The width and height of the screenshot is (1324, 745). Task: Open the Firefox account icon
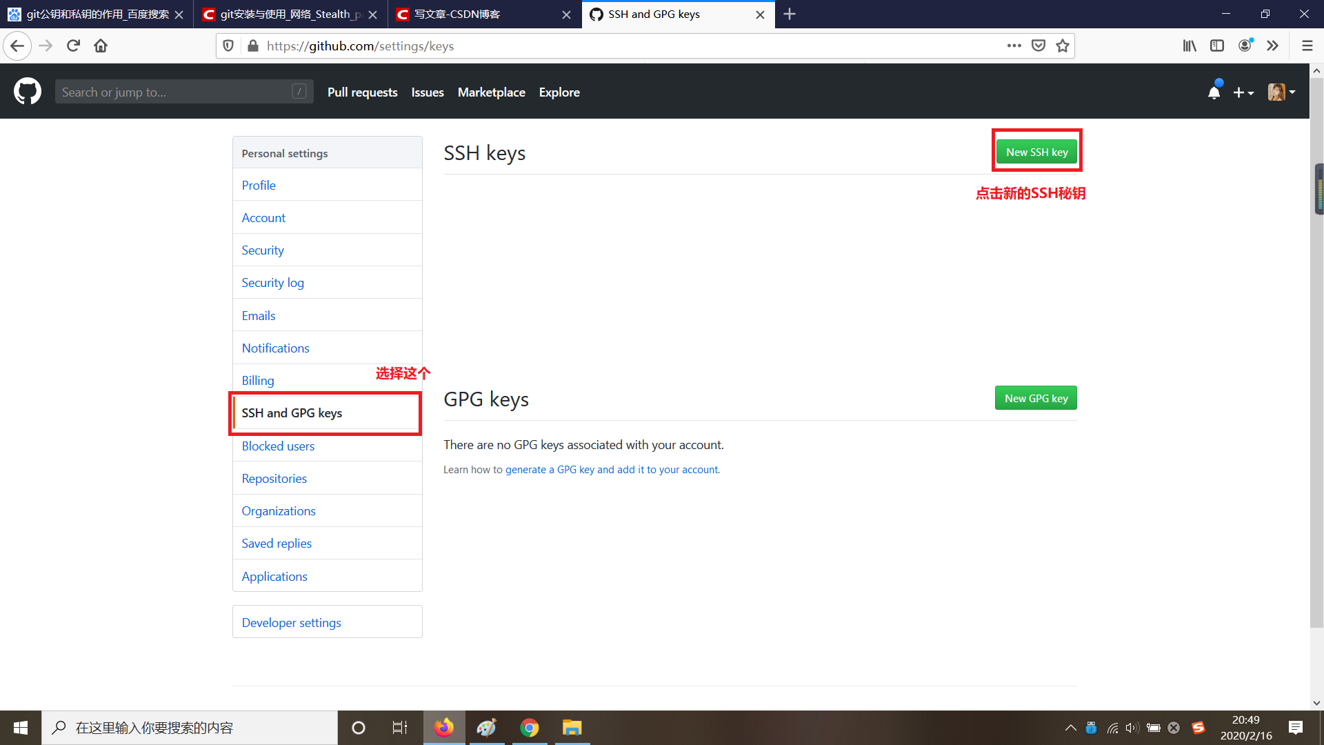pyautogui.click(x=1245, y=46)
